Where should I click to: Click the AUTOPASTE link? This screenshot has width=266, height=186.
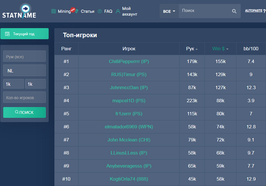[x=253, y=11]
